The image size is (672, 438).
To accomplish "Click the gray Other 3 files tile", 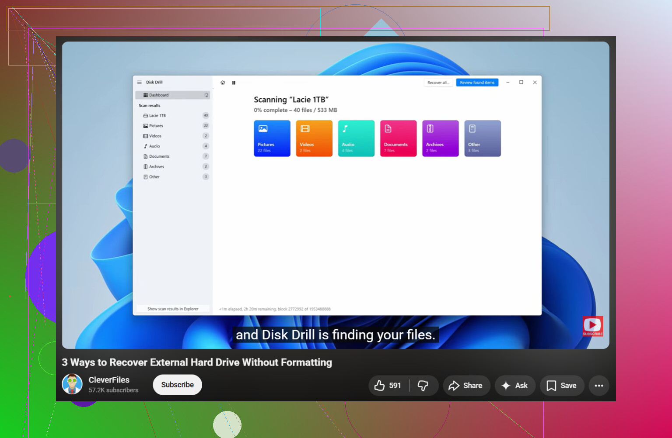I will (x=483, y=138).
